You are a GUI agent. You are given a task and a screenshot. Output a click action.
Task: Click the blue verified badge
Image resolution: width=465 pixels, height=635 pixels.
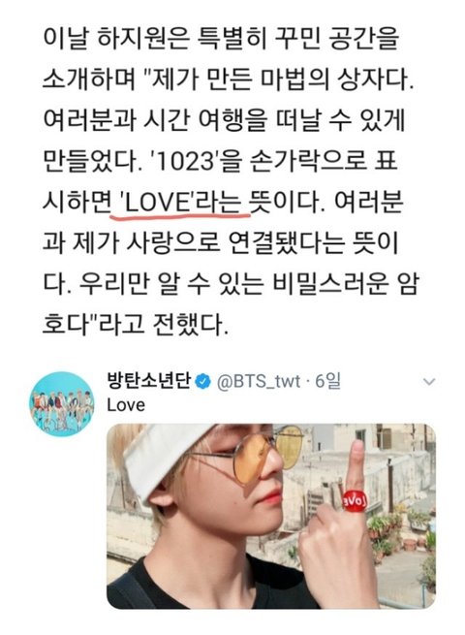click(x=202, y=382)
